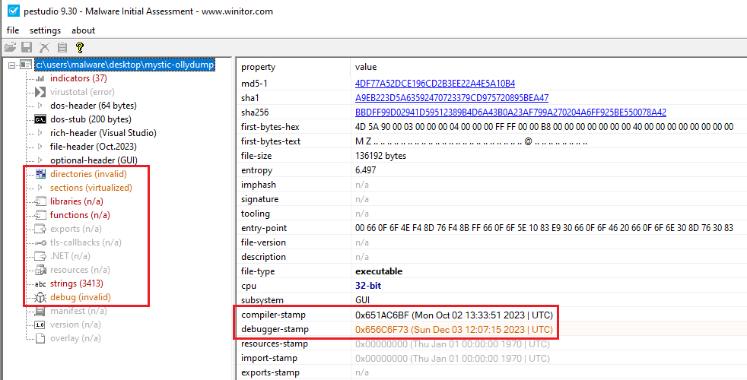Screen dimensions: 747x380
Task: Click the libraries icon
Action: point(40,201)
